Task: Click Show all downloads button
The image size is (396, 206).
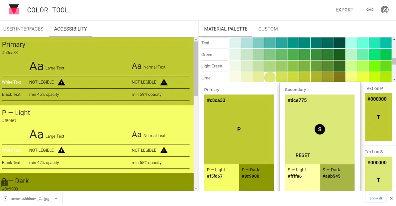Action: [x=376, y=198]
